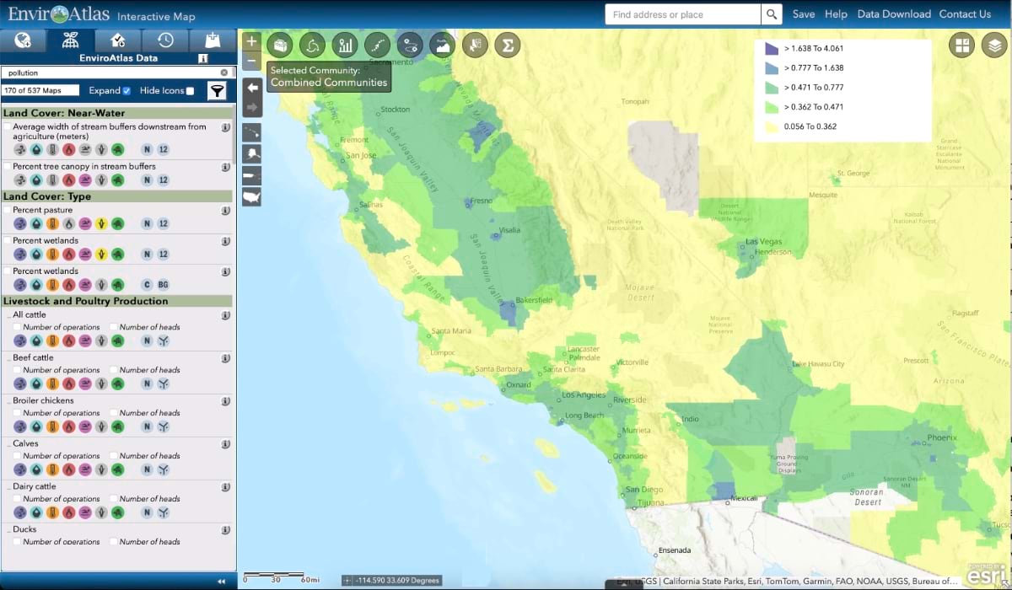Image resolution: width=1012 pixels, height=590 pixels.
Task: Check the Percent pasture layer checkbox
Action: click(x=8, y=210)
